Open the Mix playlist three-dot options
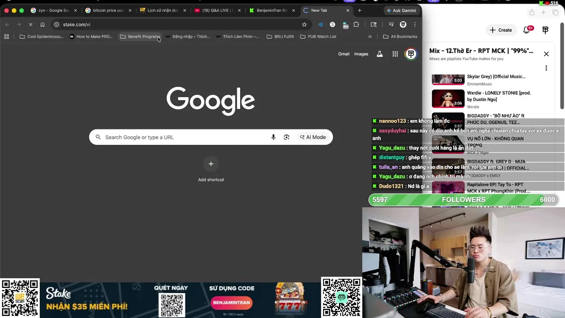This screenshot has width=565, height=318. (546, 68)
